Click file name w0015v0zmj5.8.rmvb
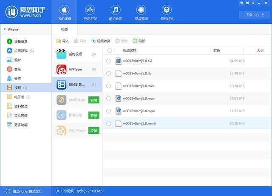This screenshot has height=196, width=272. [139, 123]
